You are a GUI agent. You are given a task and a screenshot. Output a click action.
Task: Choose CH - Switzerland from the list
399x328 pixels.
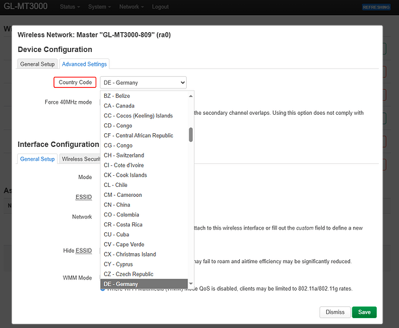pos(124,155)
